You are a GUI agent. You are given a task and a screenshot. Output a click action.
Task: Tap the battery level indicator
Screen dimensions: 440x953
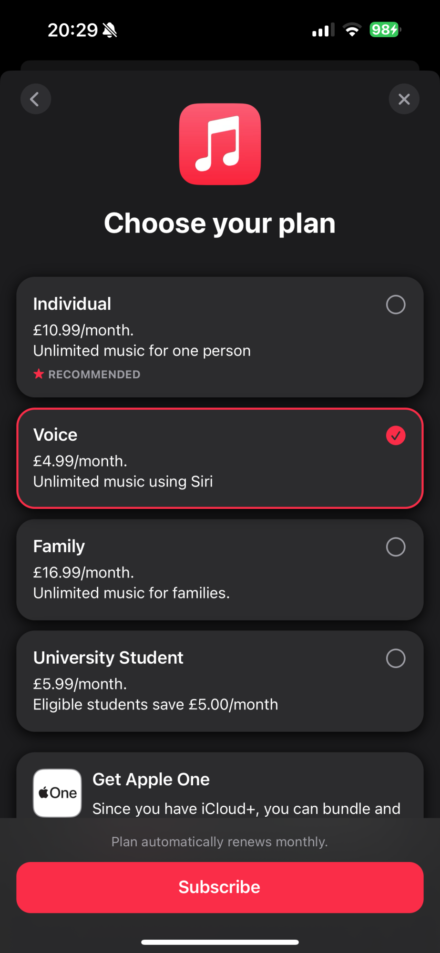pos(385,30)
